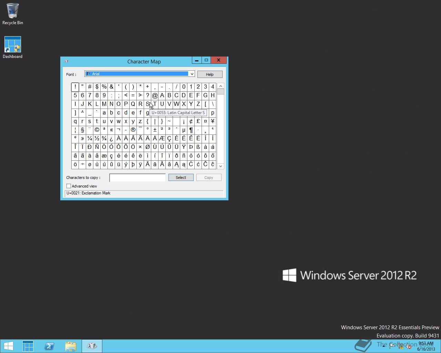
Task: Select the £ pound sign
Action: 198,121
